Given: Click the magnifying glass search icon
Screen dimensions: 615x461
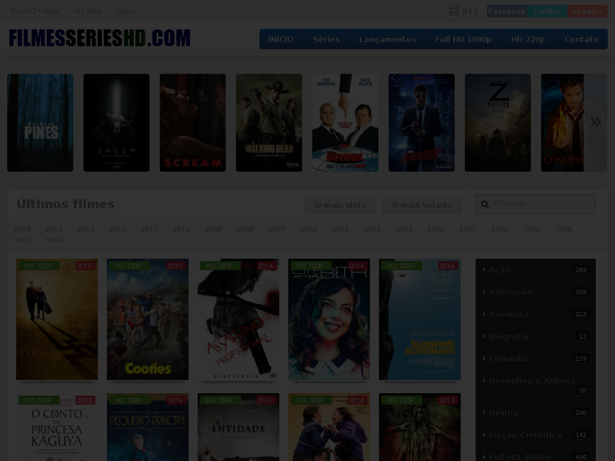Looking at the screenshot, I should (485, 204).
